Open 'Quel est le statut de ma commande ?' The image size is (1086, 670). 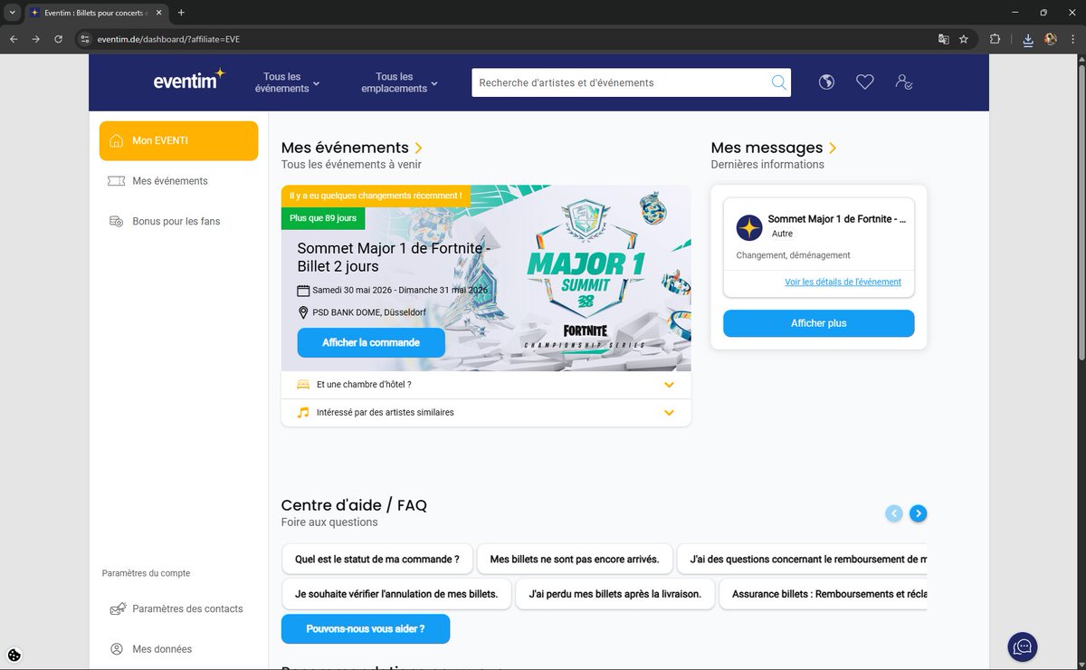(376, 560)
